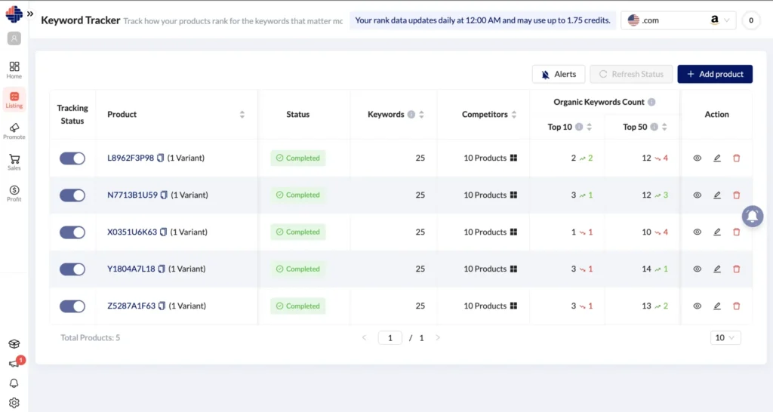Open the Sales sidebar section
Image resolution: width=773 pixels, height=412 pixels.
pyautogui.click(x=14, y=162)
